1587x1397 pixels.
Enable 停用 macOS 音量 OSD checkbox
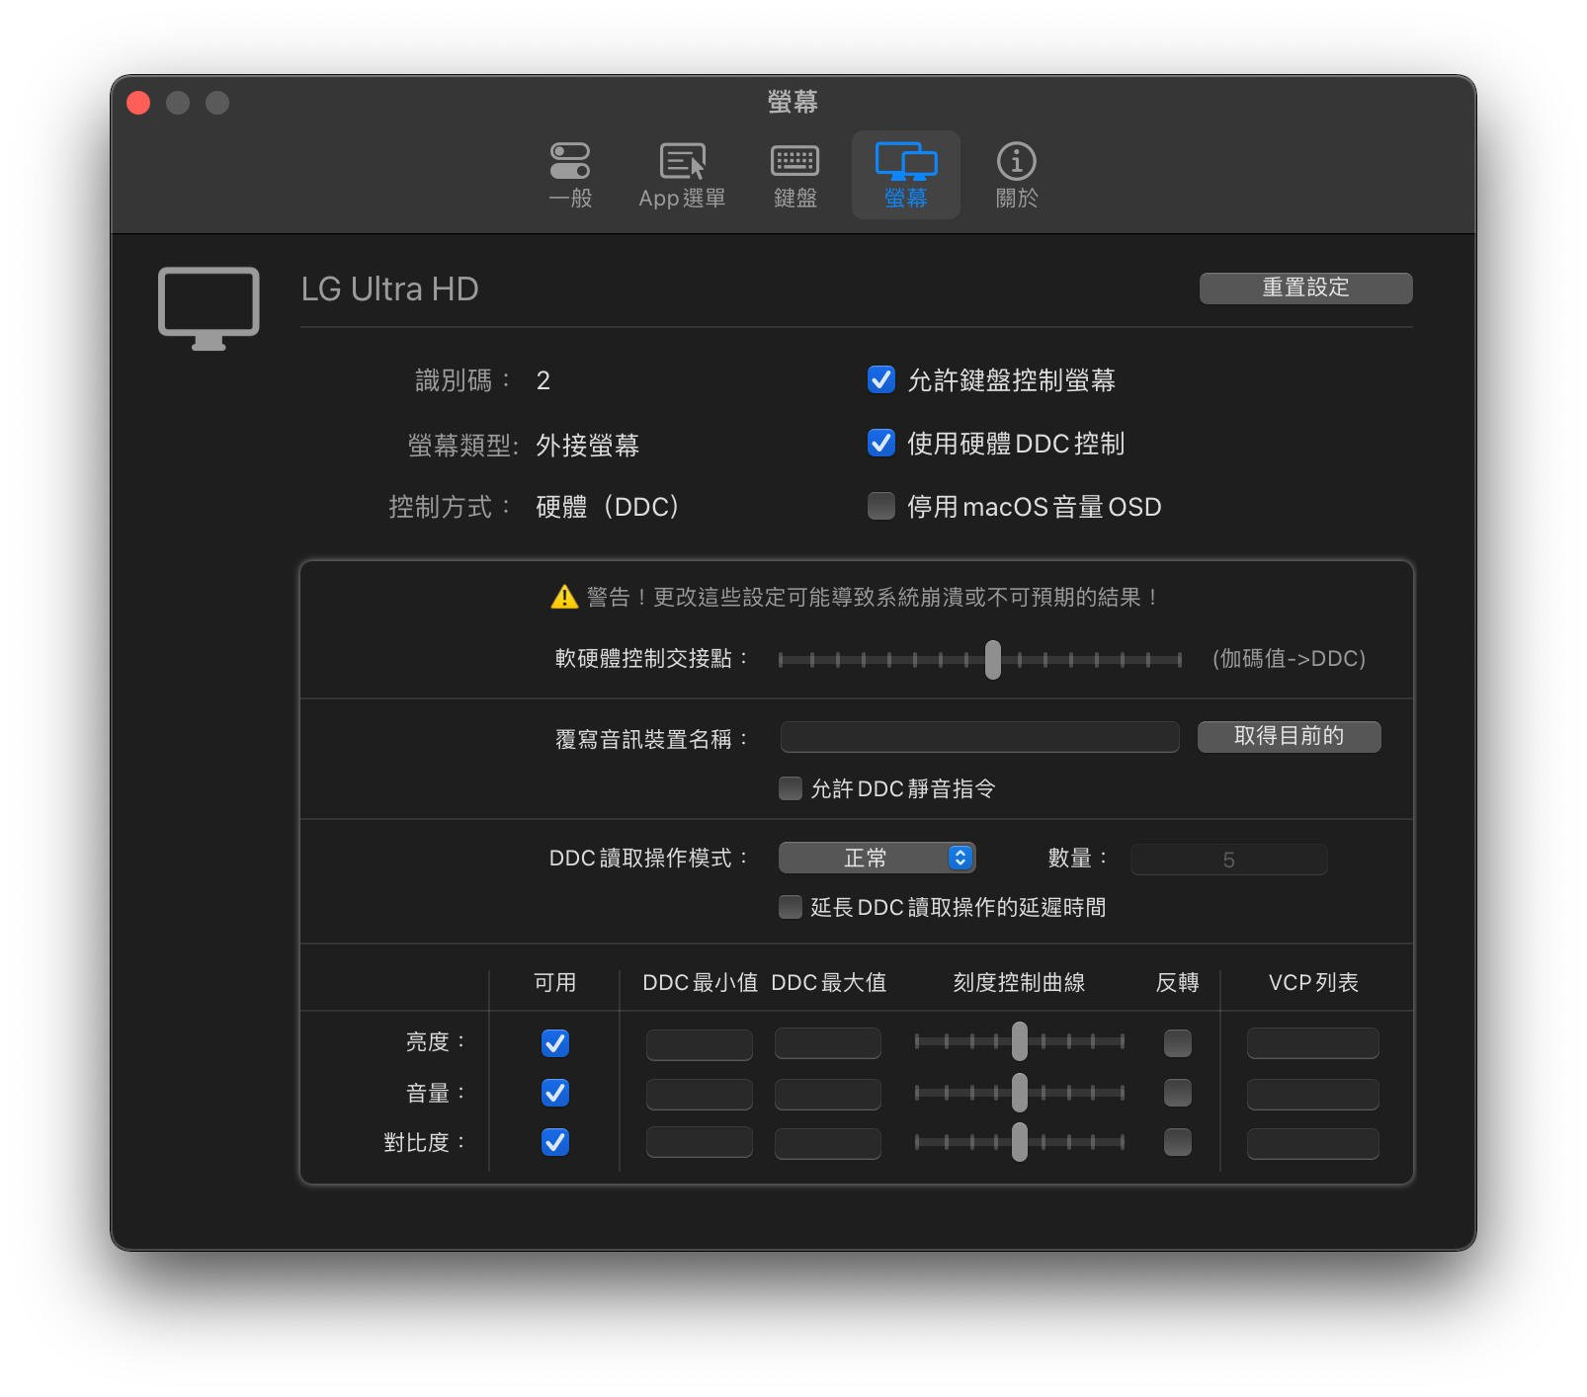(x=881, y=506)
